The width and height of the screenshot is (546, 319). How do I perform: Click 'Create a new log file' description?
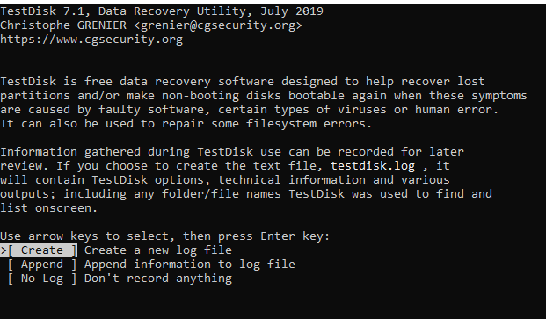pos(158,250)
